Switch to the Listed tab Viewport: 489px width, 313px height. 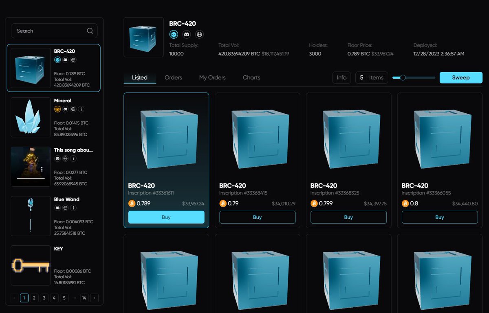(140, 77)
